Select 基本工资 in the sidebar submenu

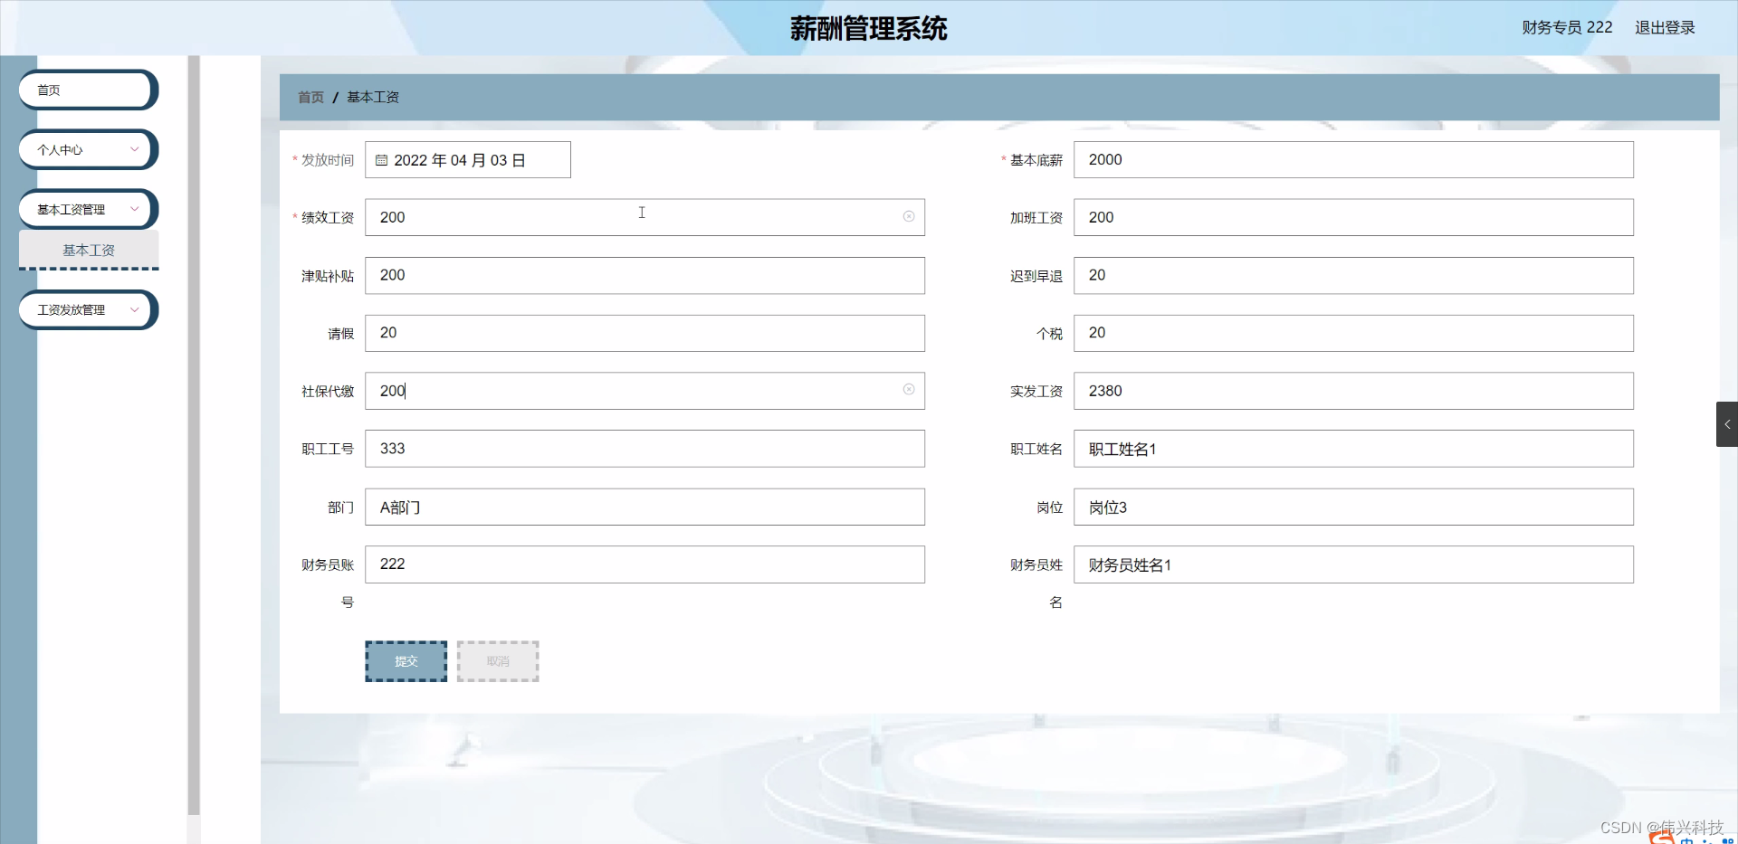click(88, 250)
